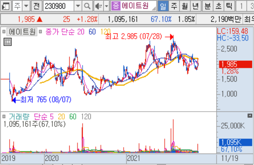Focus the stock code field 230980
Image resolution: width=254 pixels, height=165 pixels.
pyautogui.click(x=59, y=6)
